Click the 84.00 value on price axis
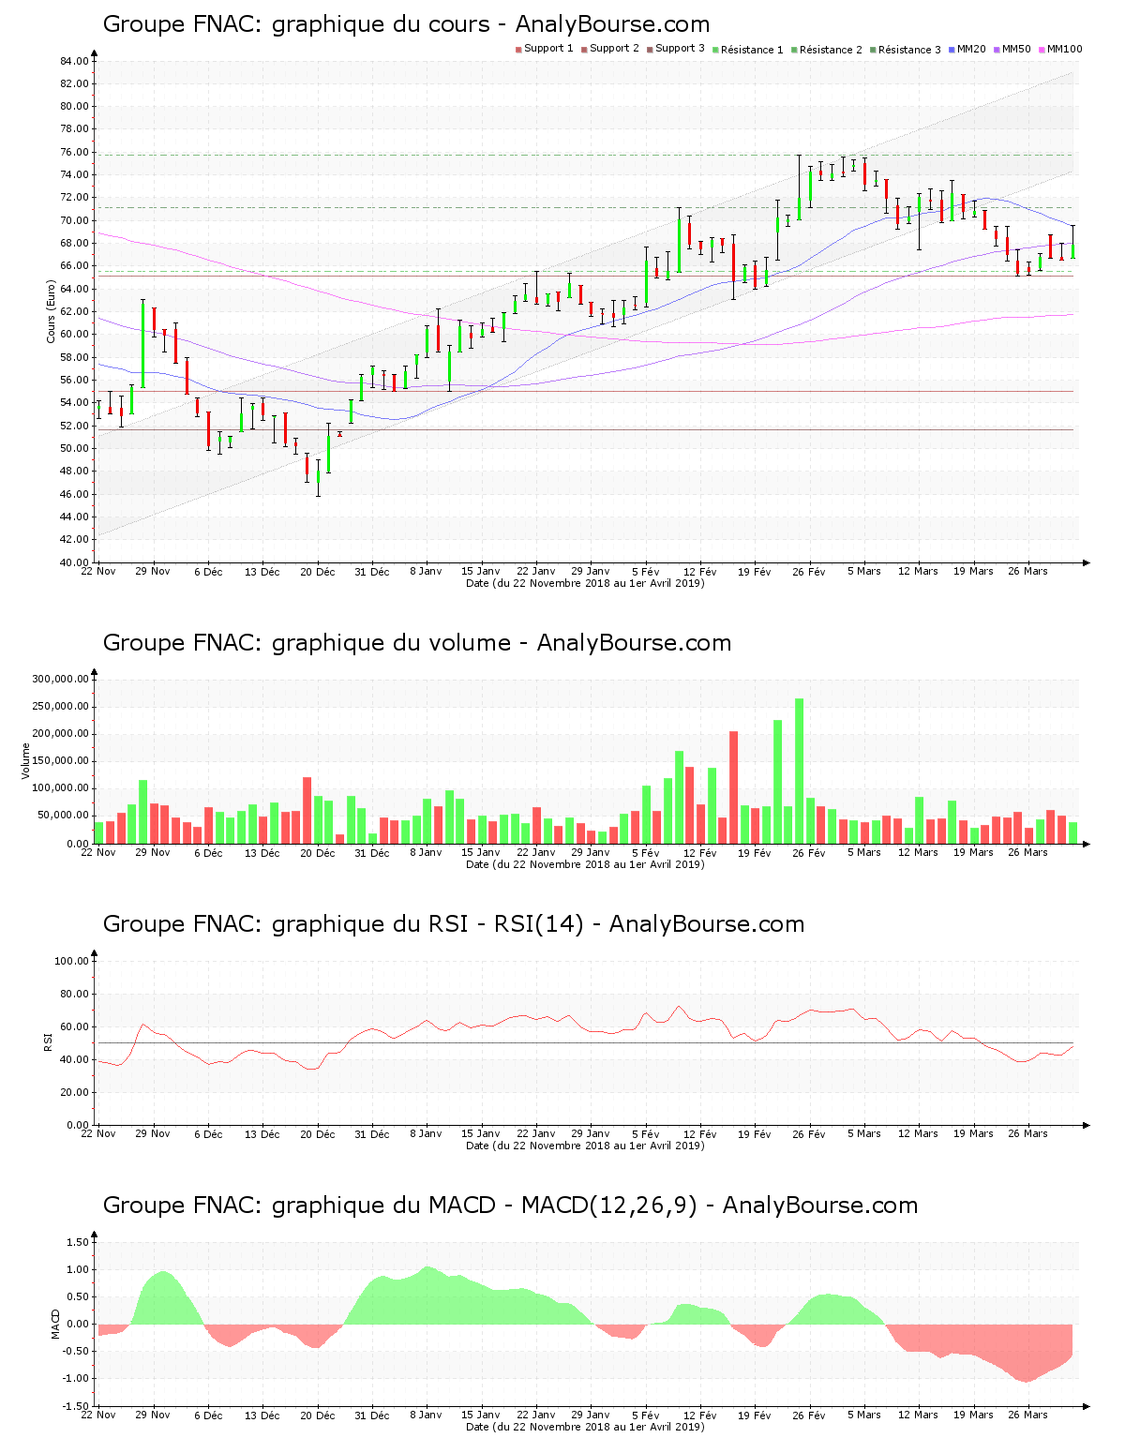Image resolution: width=1125 pixels, height=1453 pixels. [74, 61]
